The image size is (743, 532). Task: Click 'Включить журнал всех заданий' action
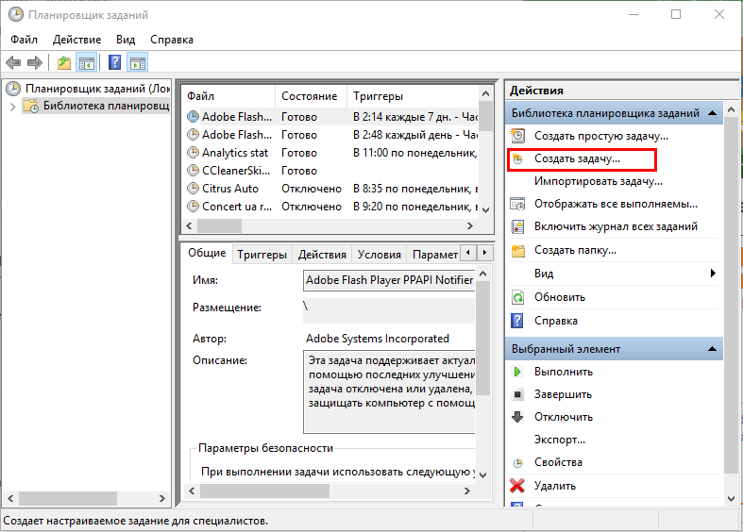616,226
